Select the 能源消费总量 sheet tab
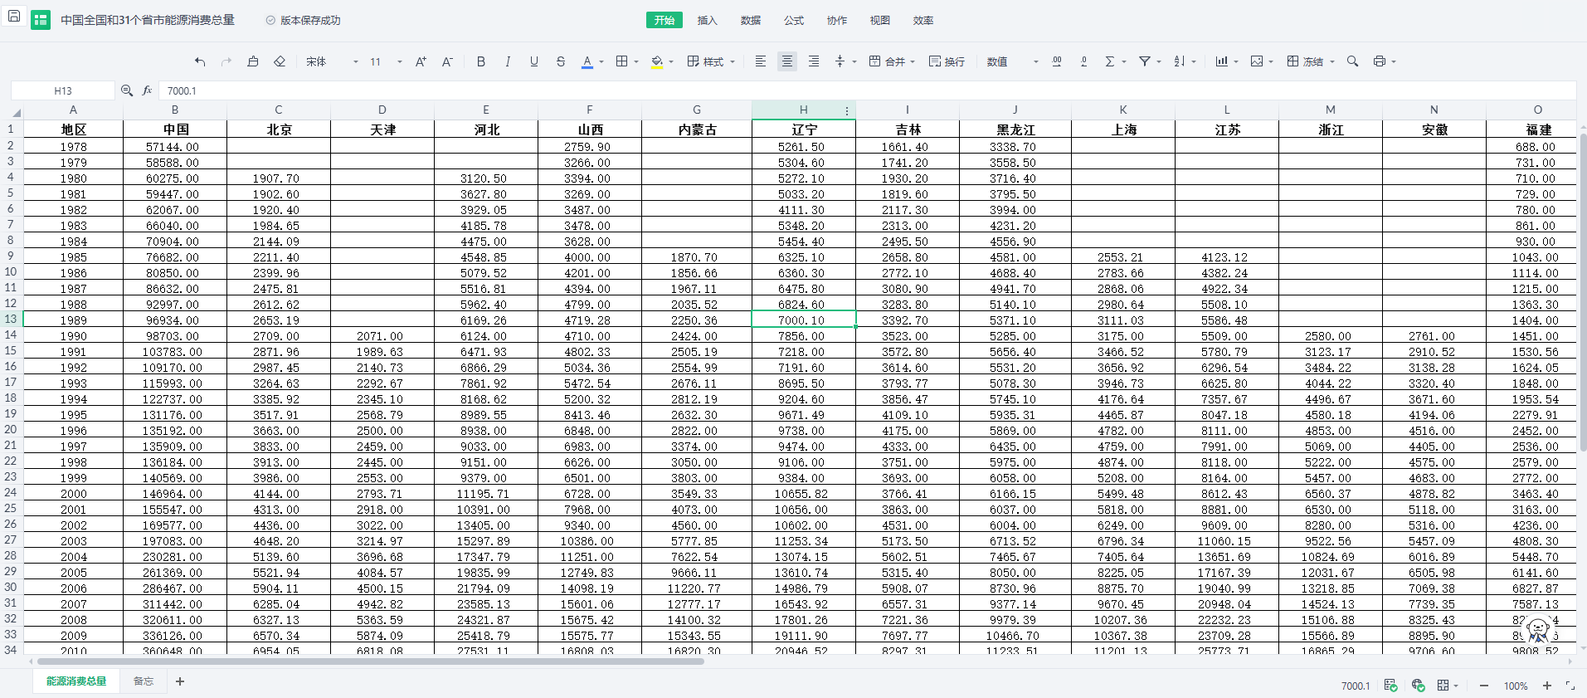The height and width of the screenshot is (698, 1587). 76,681
